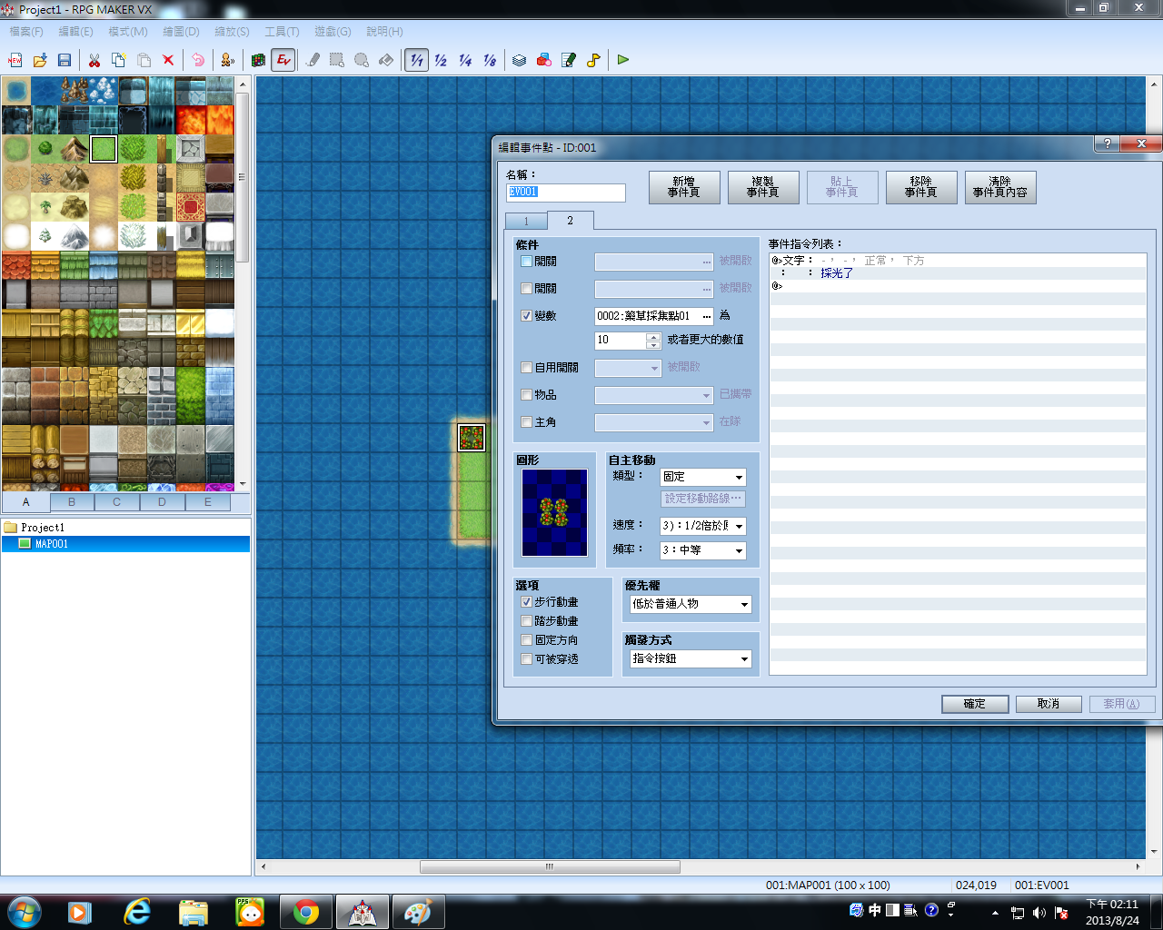Enable the 自用開關 condition checkbox
The width and height of the screenshot is (1163, 930).
(526, 368)
